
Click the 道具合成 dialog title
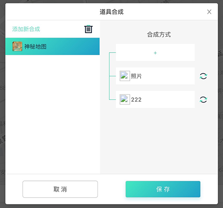click(x=112, y=12)
